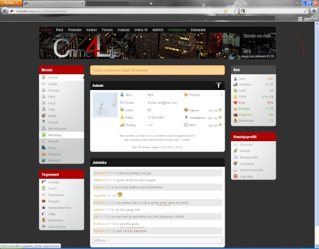
Task: Open Aktsiaturg stock market chart icon
Action: point(43,135)
